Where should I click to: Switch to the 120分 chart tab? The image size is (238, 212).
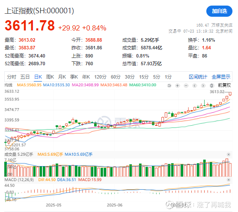coord(100,77)
